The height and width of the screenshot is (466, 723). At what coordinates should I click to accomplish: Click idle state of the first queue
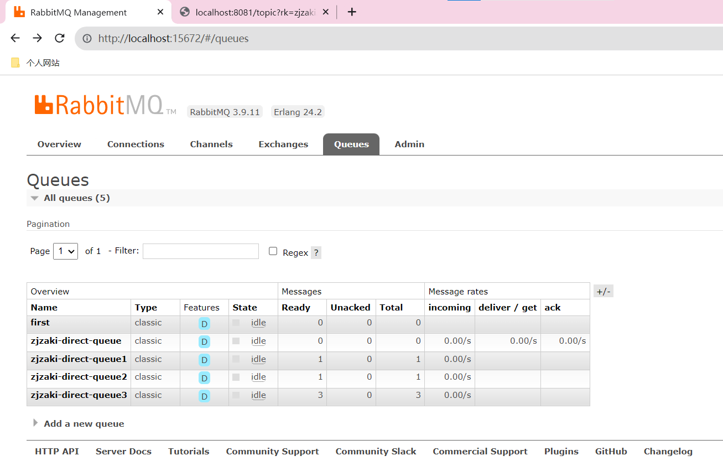[258, 323]
